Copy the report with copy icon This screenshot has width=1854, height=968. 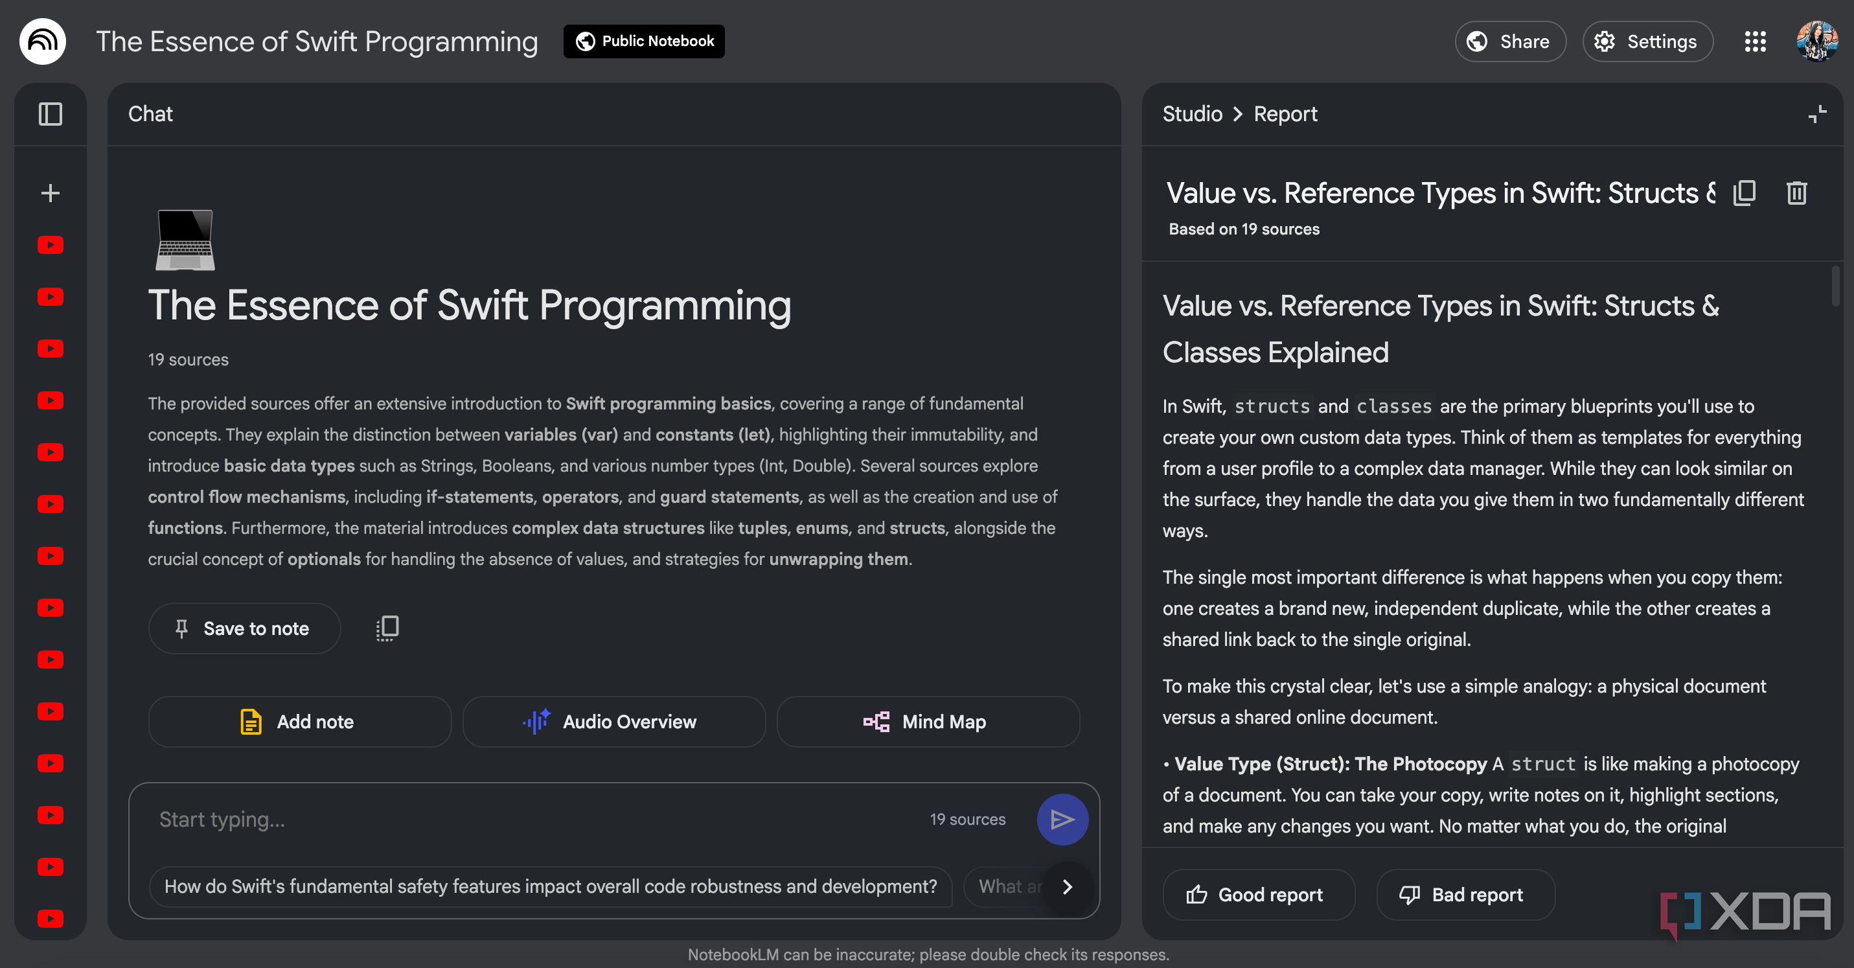1745,193
